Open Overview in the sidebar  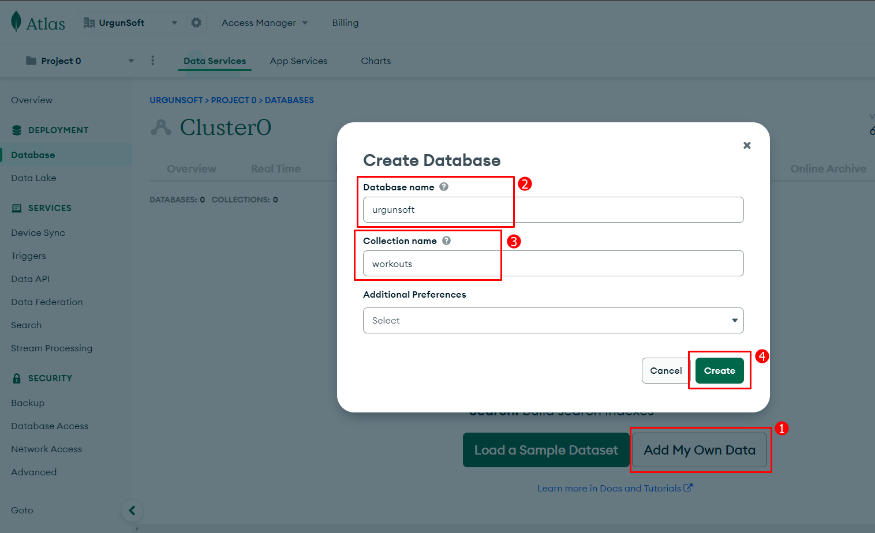pyautogui.click(x=32, y=100)
